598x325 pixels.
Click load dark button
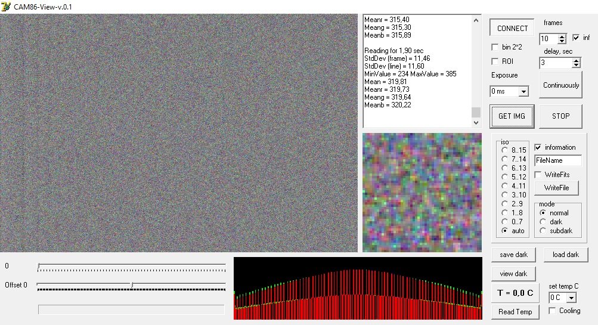(566, 255)
